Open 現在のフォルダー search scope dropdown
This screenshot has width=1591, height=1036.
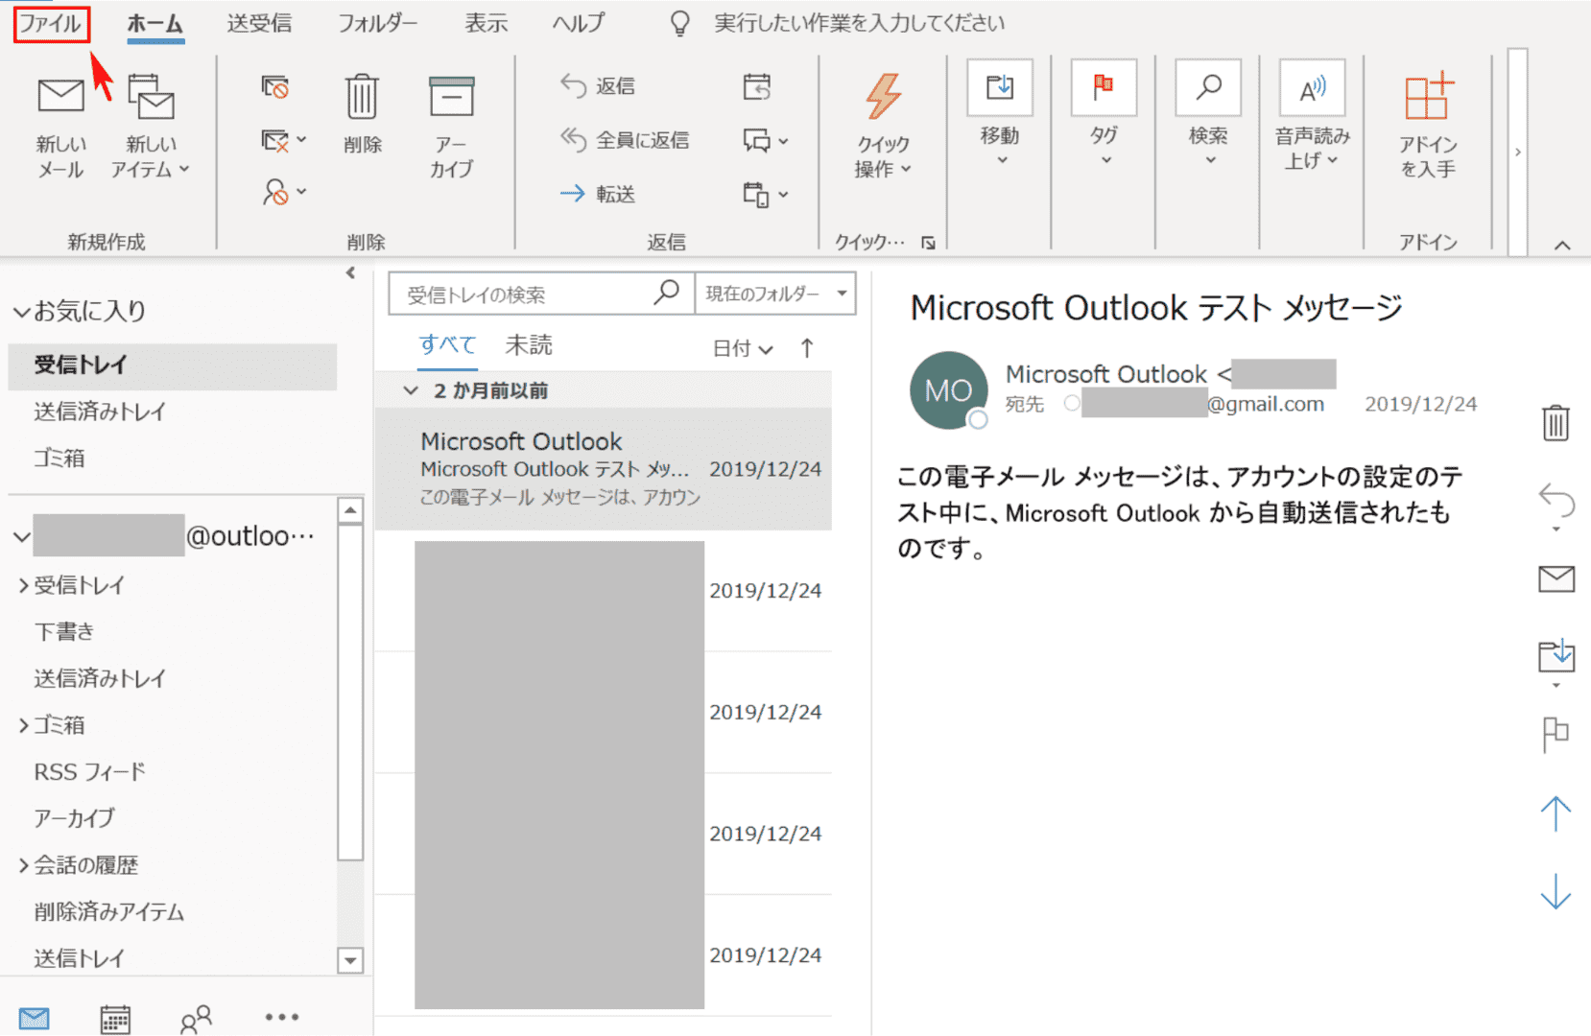pyautogui.click(x=775, y=294)
